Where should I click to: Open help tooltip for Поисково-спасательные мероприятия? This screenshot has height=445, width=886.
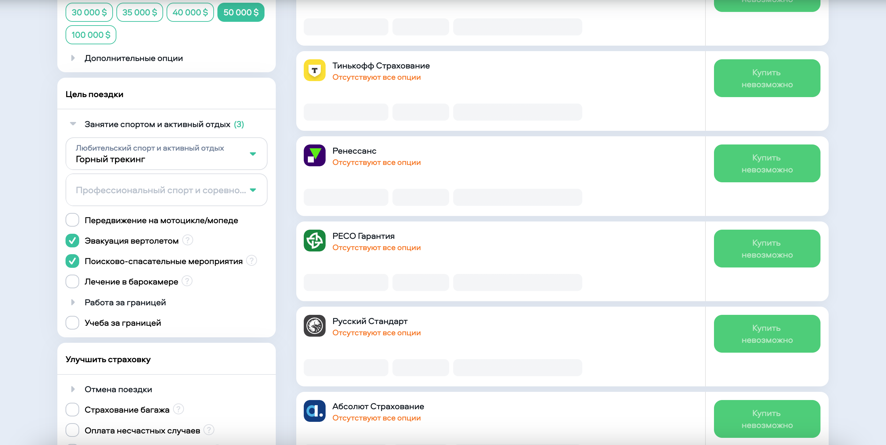tap(252, 261)
